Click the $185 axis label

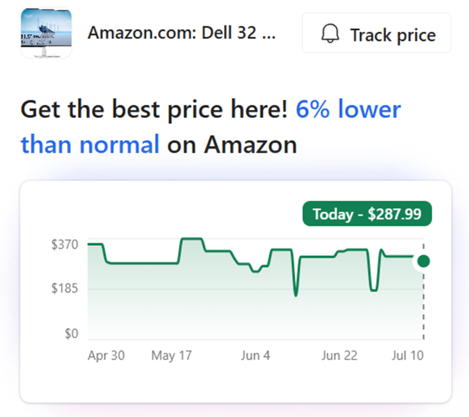[x=65, y=288]
